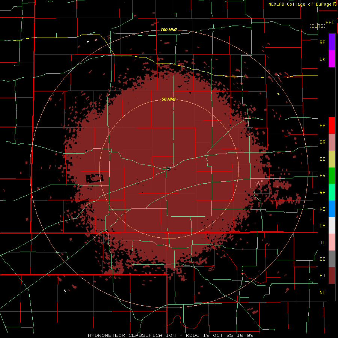The width and height of the screenshot is (338, 338).
Task: Select the GR salmon legend color block
Action: click(332, 142)
